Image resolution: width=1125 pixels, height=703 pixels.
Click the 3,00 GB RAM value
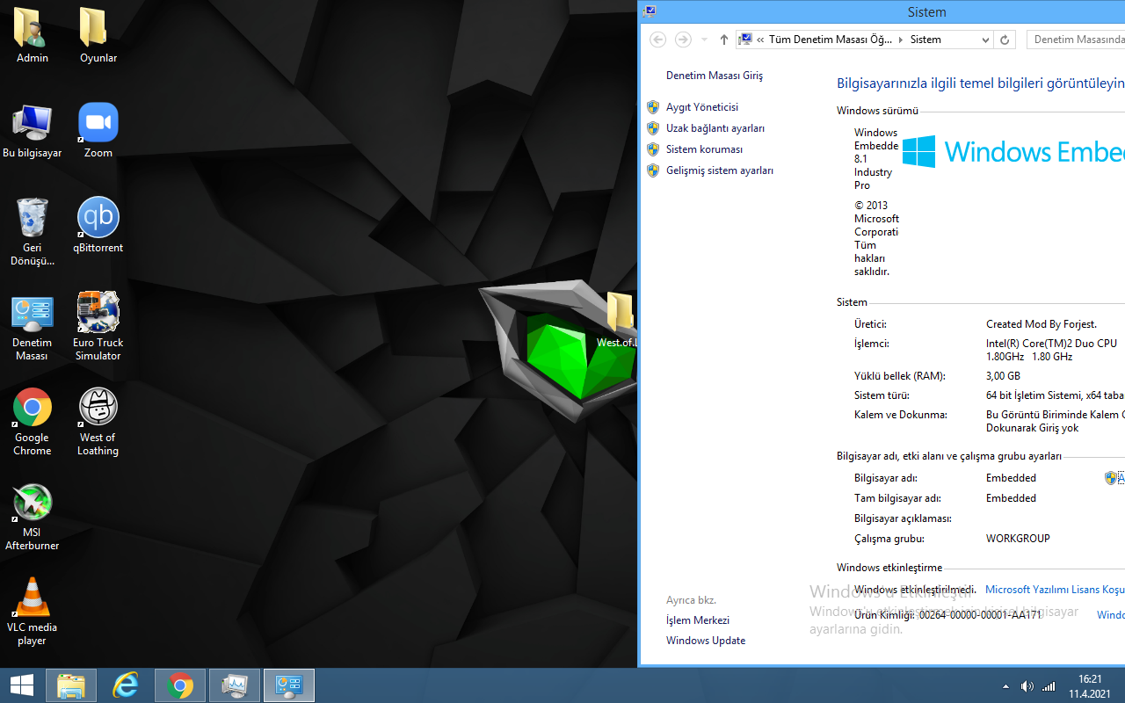pyautogui.click(x=1003, y=376)
